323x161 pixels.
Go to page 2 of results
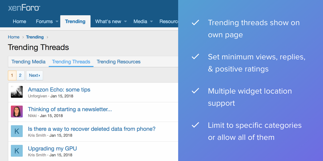pos(20,75)
